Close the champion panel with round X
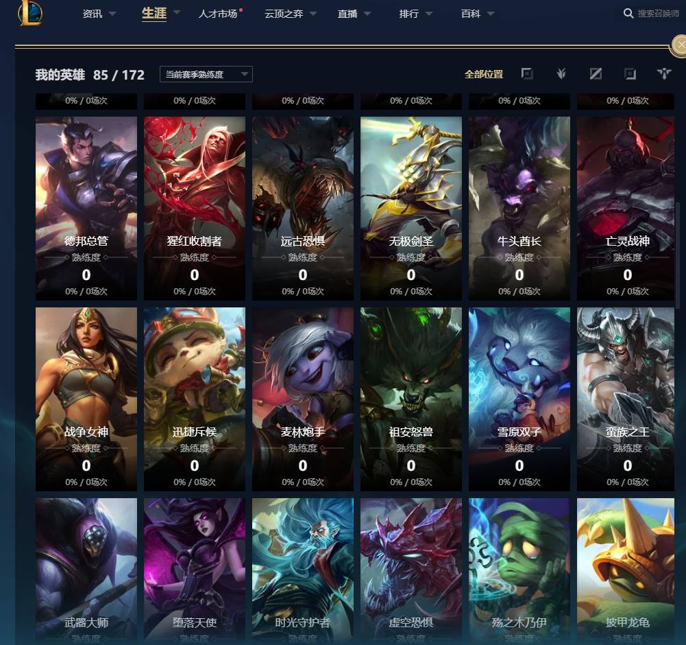The height and width of the screenshot is (645, 686). 679,45
